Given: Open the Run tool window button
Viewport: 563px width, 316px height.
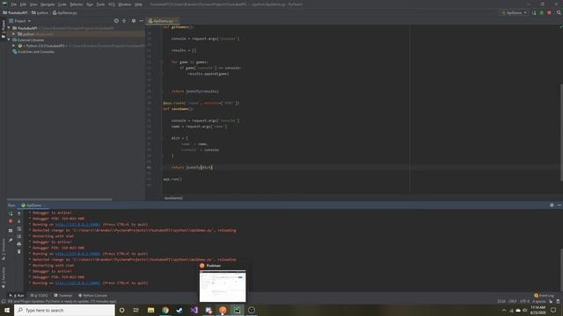Looking at the screenshot, I should (x=17, y=296).
